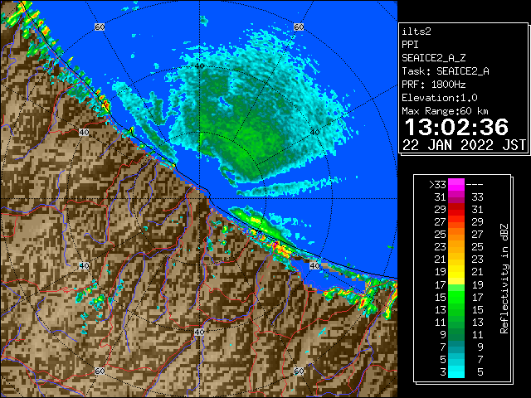Select the Elevation:1.0 text
This screenshot has height=398, width=531.
click(x=440, y=98)
